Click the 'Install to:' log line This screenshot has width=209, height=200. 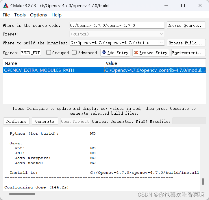(104, 173)
